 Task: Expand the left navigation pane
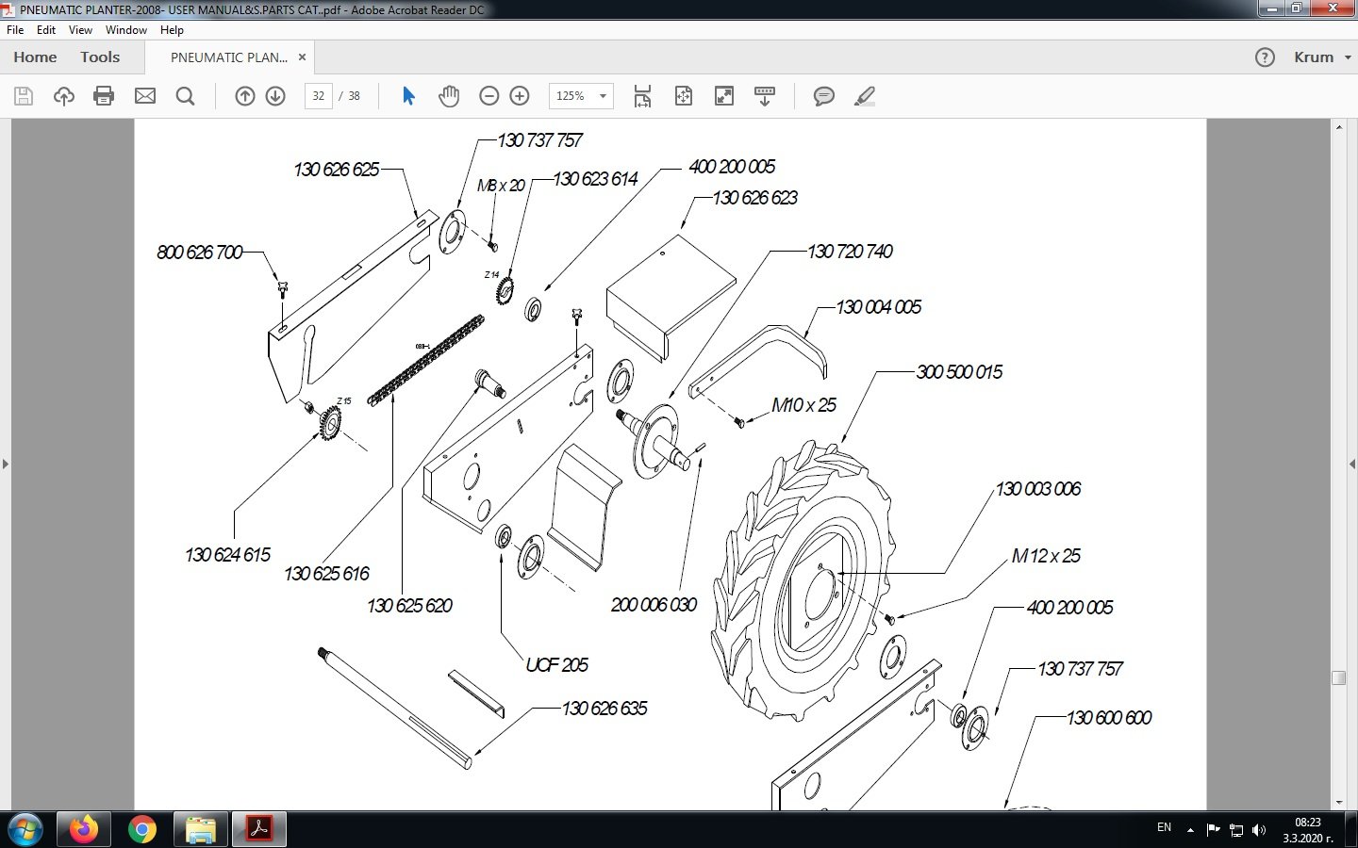6,464
